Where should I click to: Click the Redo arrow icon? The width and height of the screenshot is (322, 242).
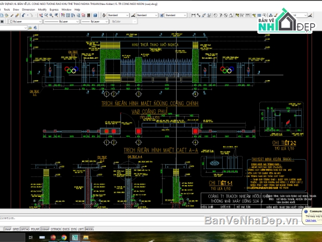pyautogui.click(x=31, y=15)
